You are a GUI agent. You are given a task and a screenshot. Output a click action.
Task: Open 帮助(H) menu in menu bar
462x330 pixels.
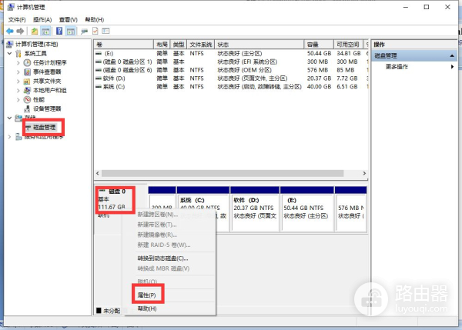coord(94,20)
